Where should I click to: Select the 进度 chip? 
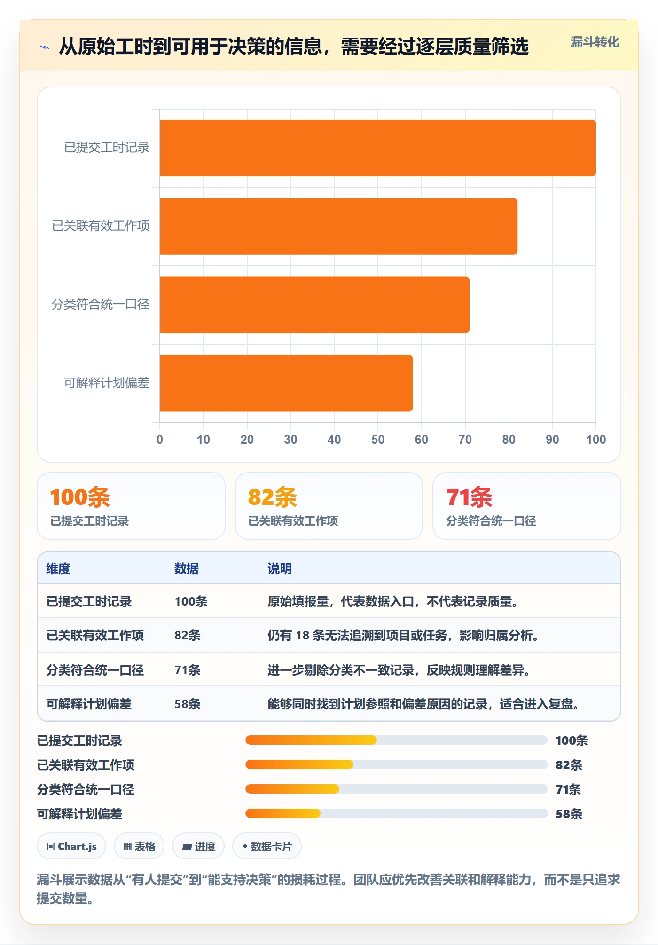[x=198, y=846]
